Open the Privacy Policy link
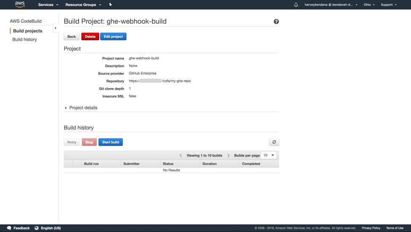This screenshot has height=232, width=411. (x=371, y=228)
